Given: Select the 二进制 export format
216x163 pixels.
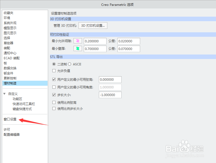Looking at the screenshot, I should (x=54, y=64).
